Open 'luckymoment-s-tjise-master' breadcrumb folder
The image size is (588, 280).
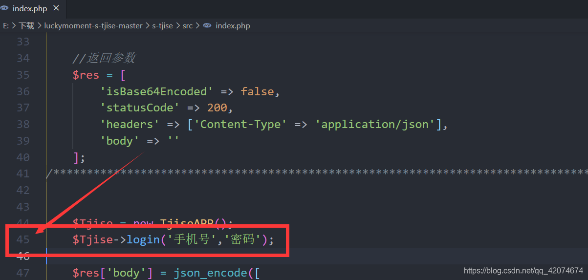pos(93,26)
